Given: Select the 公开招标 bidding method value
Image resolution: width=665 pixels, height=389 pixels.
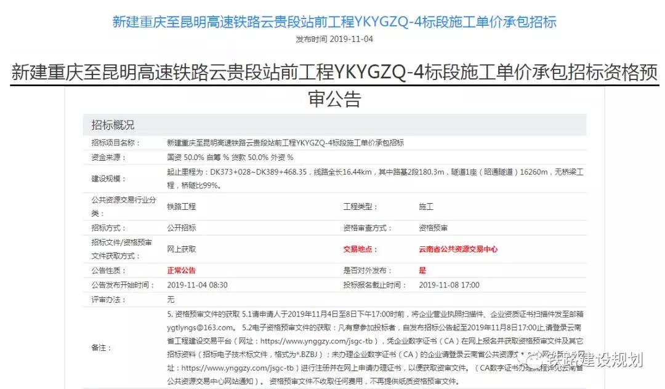Looking at the screenshot, I should pyautogui.click(x=181, y=228).
